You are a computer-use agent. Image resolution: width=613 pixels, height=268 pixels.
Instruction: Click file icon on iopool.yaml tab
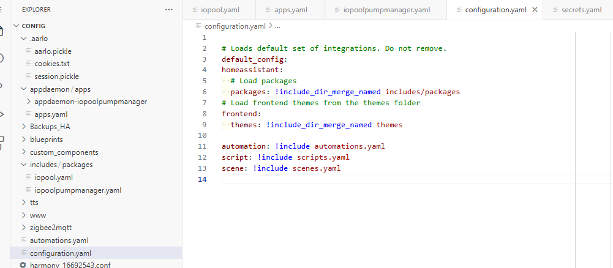click(195, 10)
